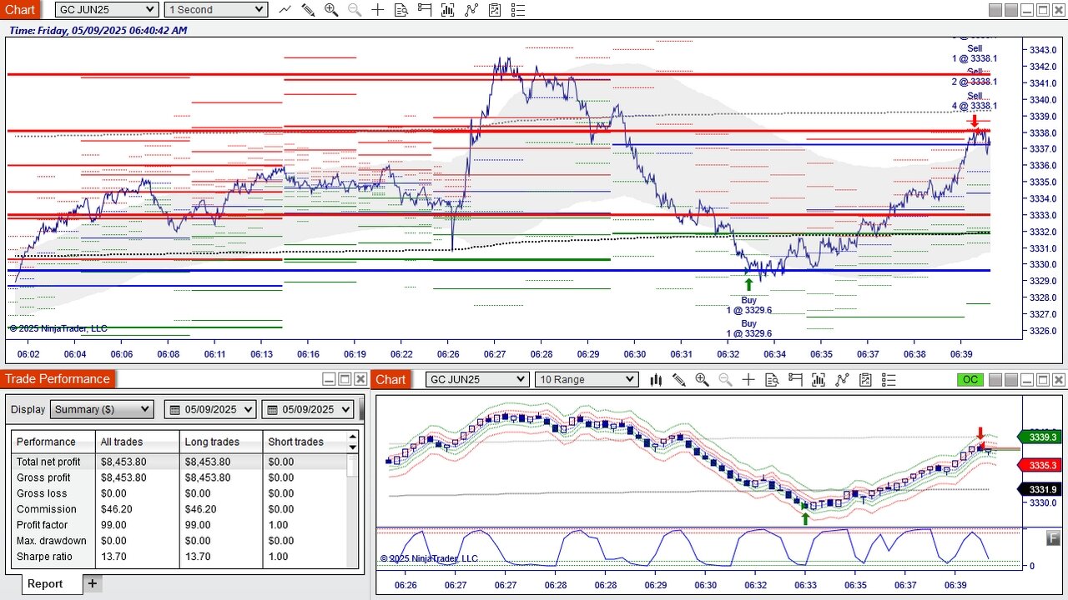Zoom in on the top chart

pos(331,10)
